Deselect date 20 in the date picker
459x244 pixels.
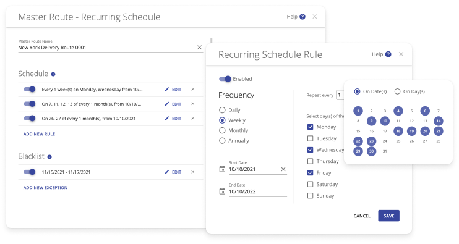pyautogui.click(x=425, y=131)
